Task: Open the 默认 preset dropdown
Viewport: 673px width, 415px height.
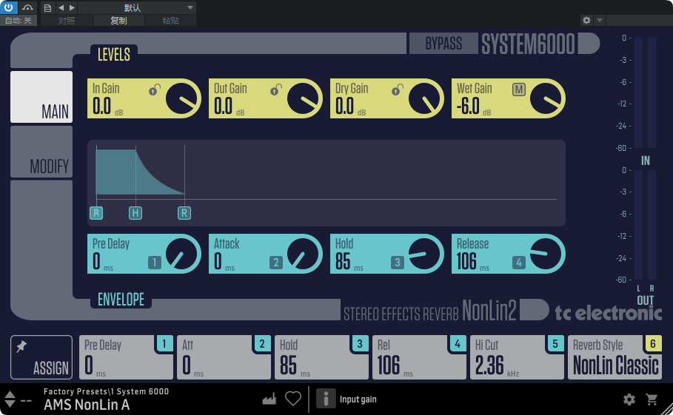Action: pyautogui.click(x=137, y=7)
